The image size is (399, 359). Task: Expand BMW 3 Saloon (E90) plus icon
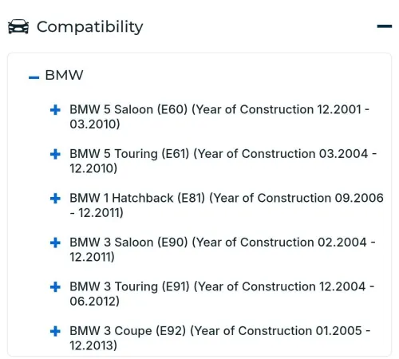(55, 243)
